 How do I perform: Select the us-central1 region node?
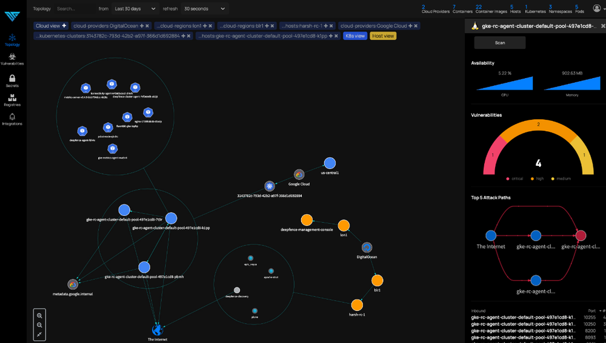coord(330,163)
